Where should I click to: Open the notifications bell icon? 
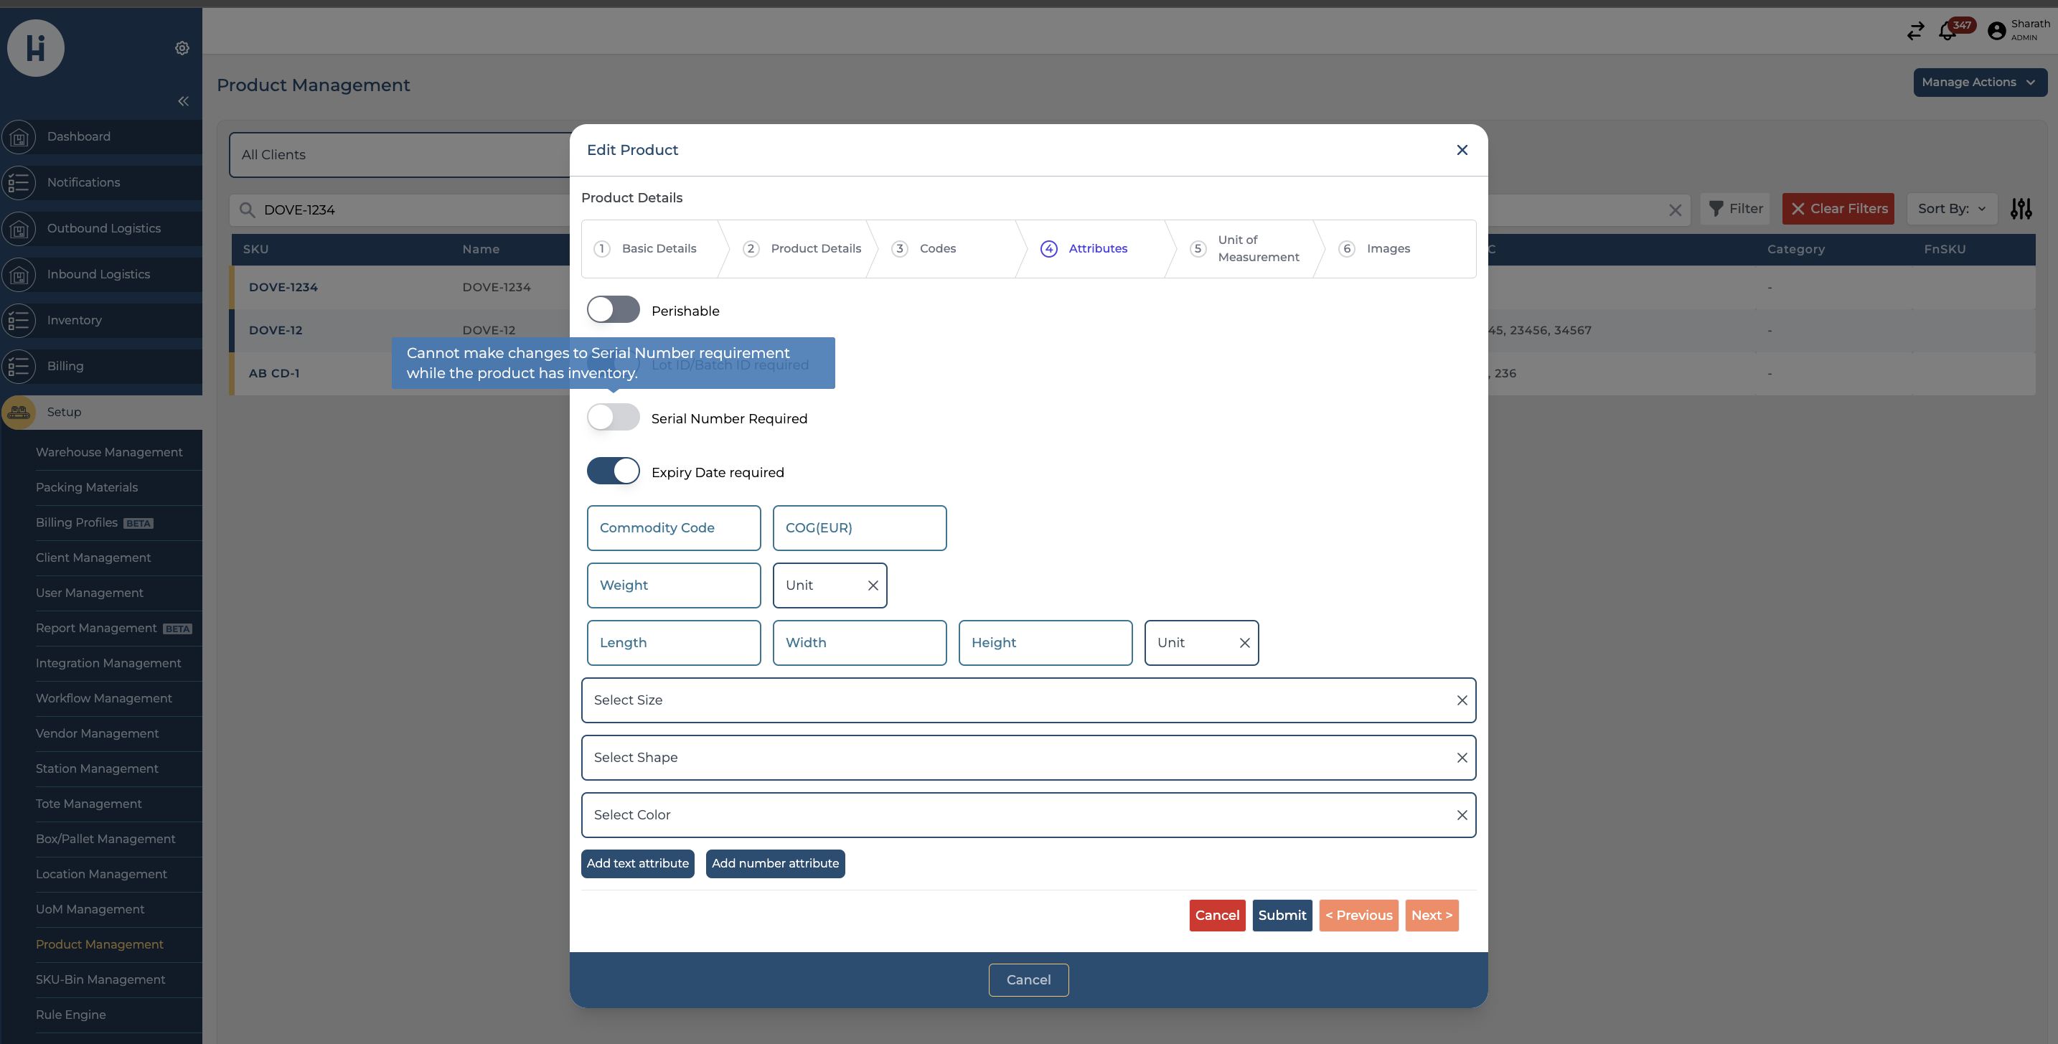point(1947,31)
